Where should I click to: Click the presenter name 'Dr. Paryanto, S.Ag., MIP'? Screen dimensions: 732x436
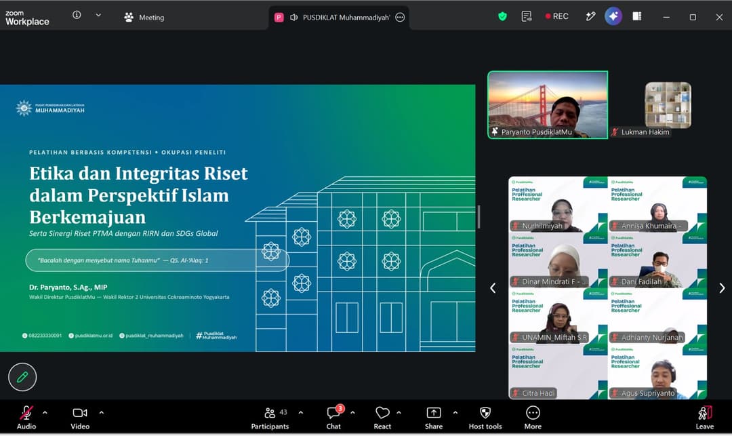[68, 287]
